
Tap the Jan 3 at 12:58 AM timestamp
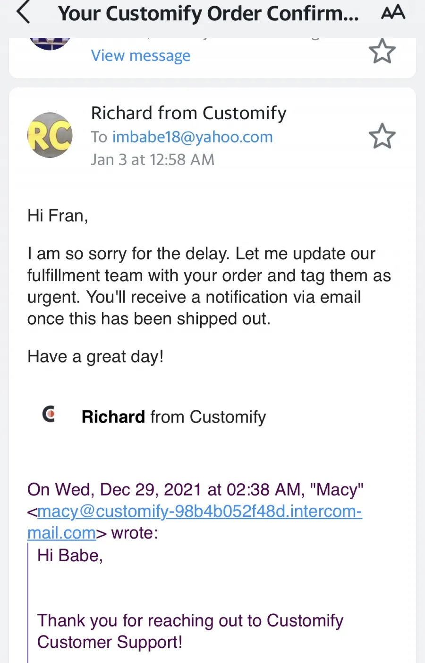pyautogui.click(x=153, y=159)
